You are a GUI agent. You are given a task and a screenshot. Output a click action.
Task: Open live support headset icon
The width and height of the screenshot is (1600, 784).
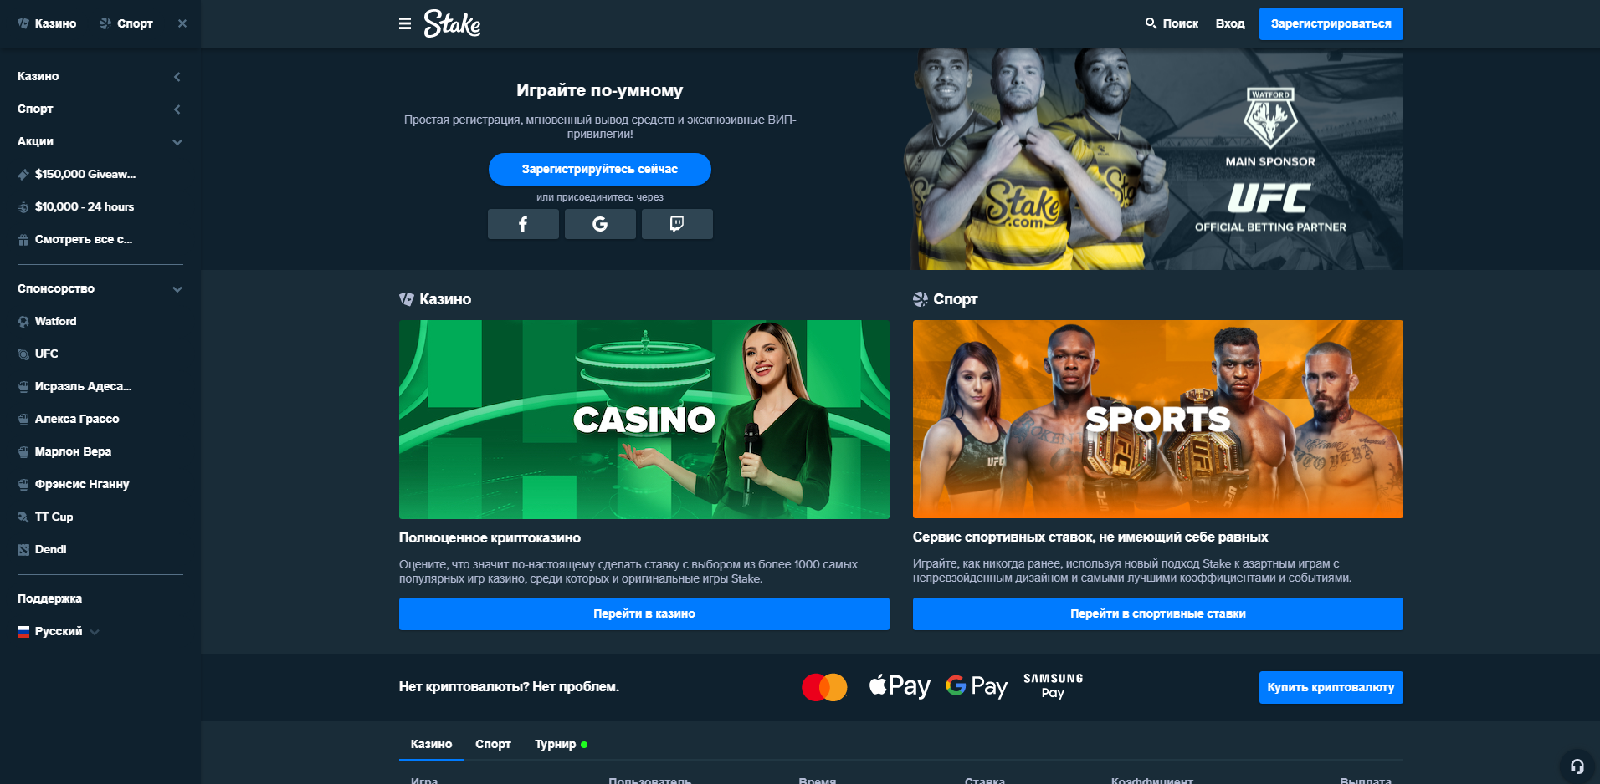1577,766
